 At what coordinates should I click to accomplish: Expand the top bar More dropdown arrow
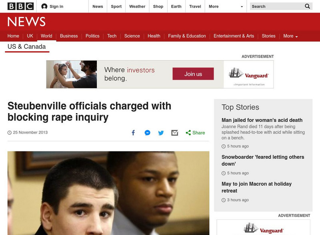[242, 6]
